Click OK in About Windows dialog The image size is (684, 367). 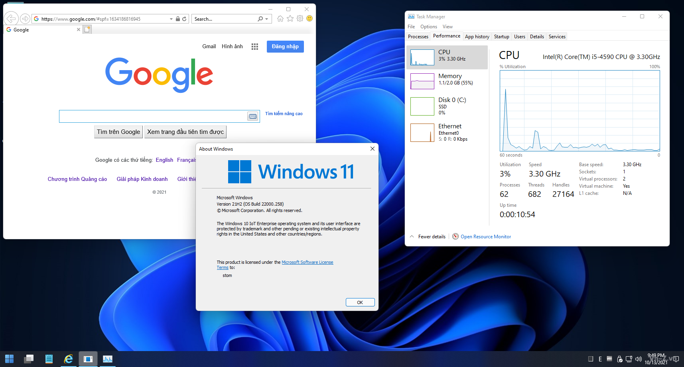[x=360, y=302]
